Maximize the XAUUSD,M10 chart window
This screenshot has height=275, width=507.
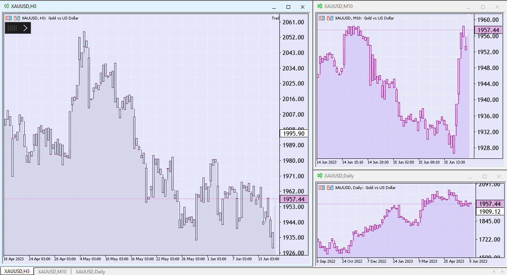point(483,7)
